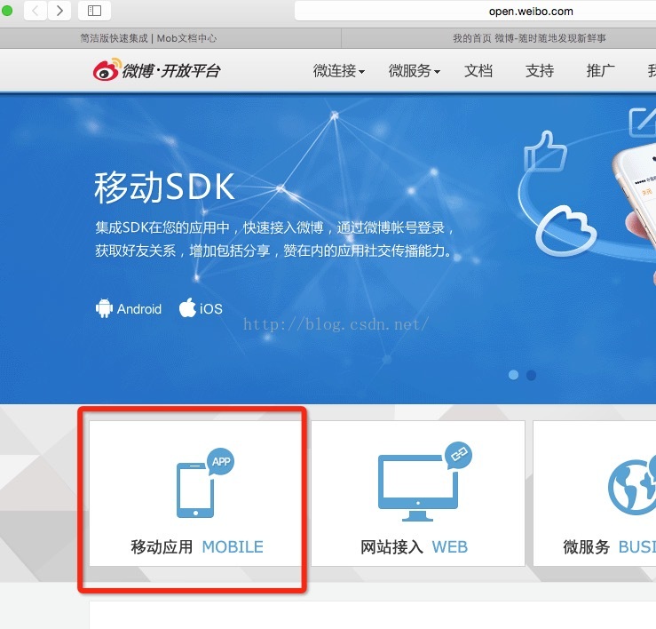Open the 支持 menu item

pos(540,71)
